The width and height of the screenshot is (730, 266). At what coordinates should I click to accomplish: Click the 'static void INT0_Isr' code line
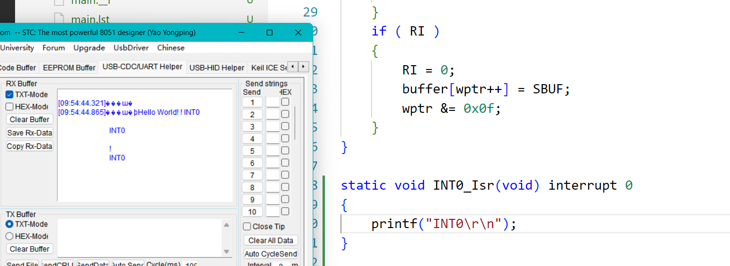[487, 185]
